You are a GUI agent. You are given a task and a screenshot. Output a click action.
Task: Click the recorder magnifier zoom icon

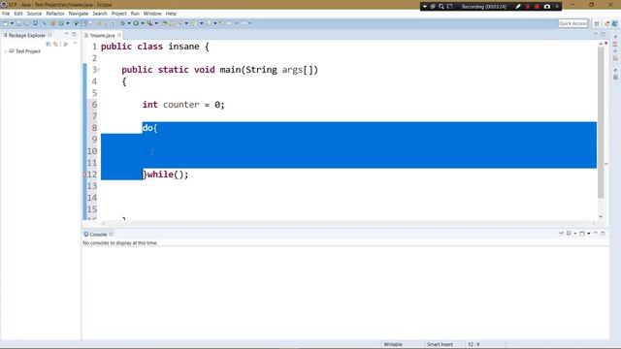point(441,7)
